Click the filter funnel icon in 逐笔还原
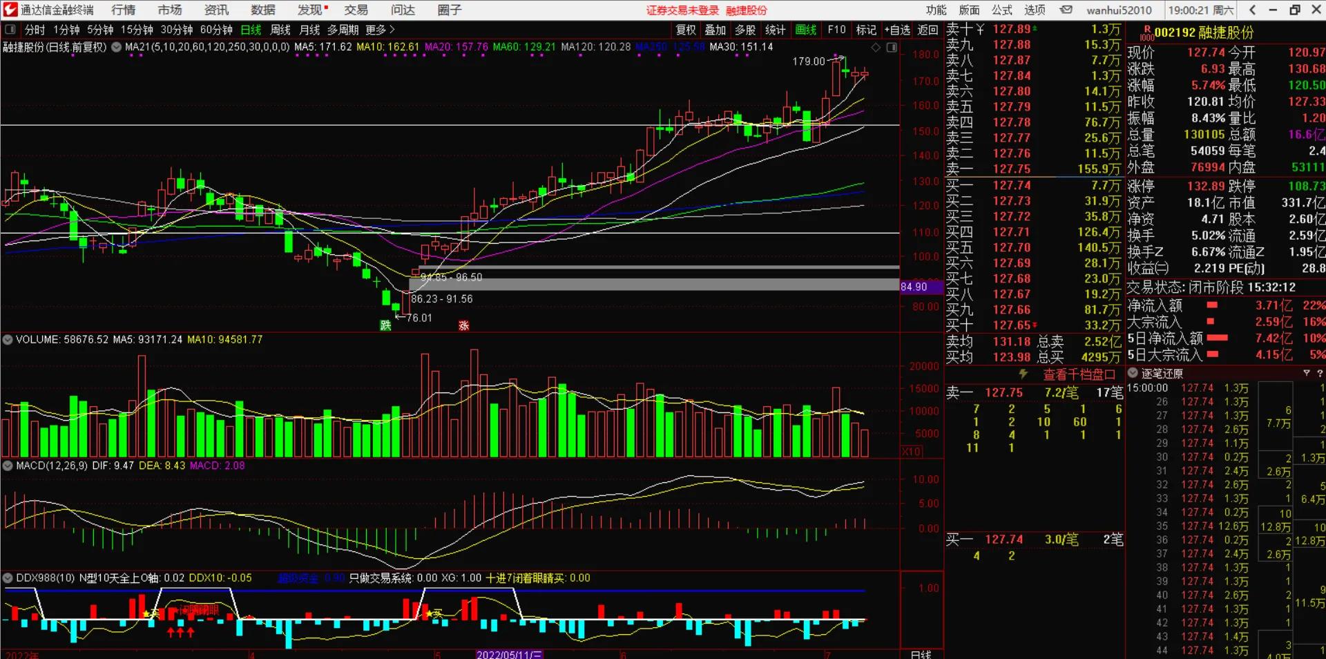The width and height of the screenshot is (1326, 659). pyautogui.click(x=1306, y=373)
